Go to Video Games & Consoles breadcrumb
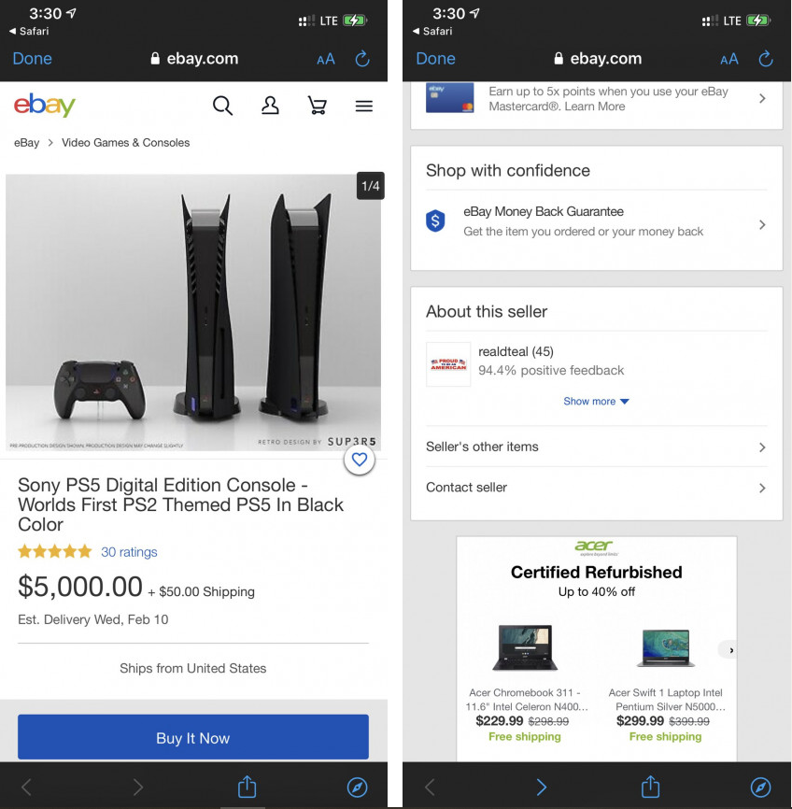 click(125, 143)
